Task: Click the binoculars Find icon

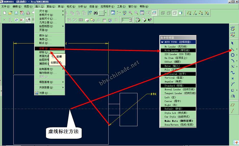Action: click(96, 13)
